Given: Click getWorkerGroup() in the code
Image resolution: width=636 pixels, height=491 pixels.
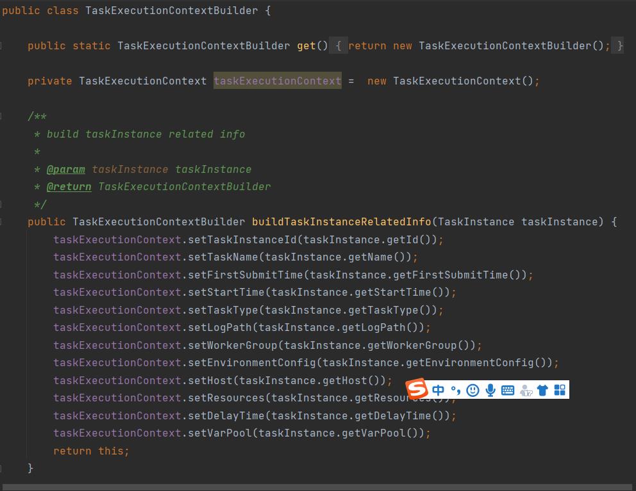Looking at the screenshot, I should [x=419, y=346].
